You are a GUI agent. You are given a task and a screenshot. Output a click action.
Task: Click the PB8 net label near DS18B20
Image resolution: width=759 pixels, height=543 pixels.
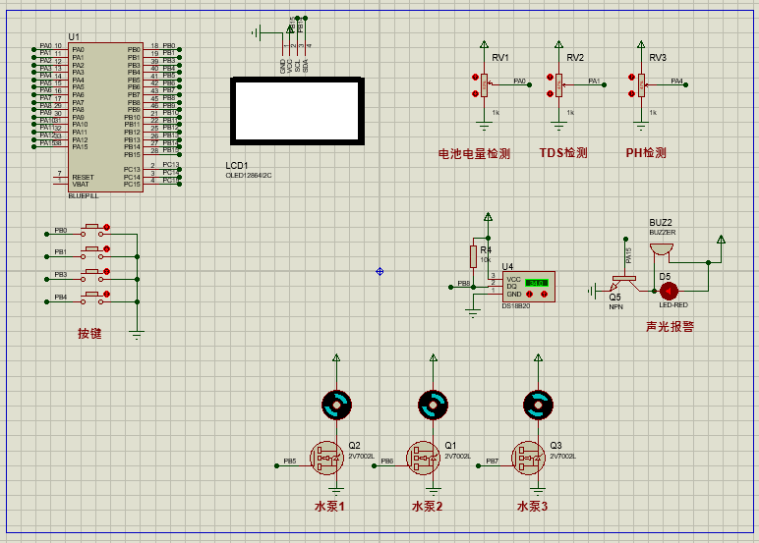point(464,284)
